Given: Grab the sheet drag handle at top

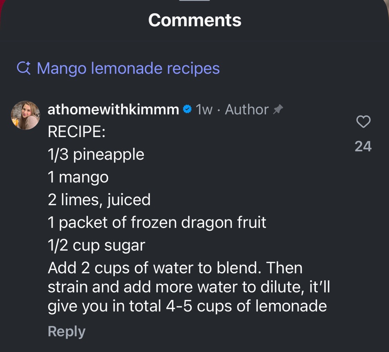Looking at the screenshot, I should click(x=194, y=1).
